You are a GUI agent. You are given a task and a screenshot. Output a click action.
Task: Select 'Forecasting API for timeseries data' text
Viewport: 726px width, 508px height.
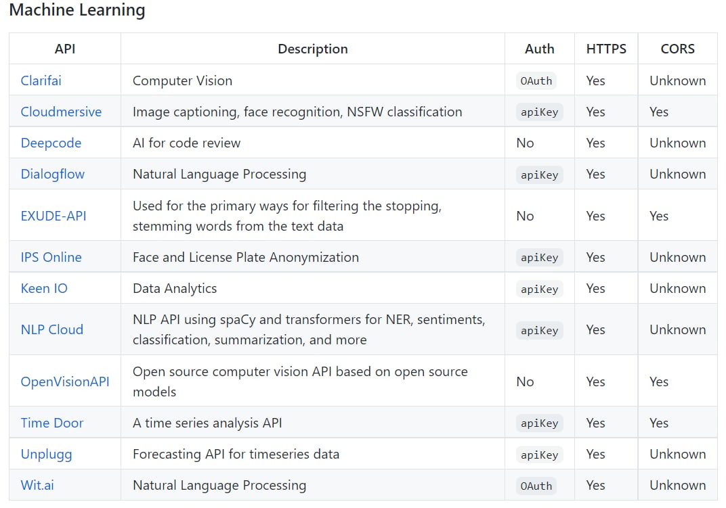tap(236, 455)
